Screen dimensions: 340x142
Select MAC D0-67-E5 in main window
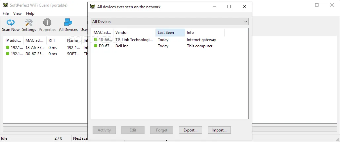(x=35, y=54)
